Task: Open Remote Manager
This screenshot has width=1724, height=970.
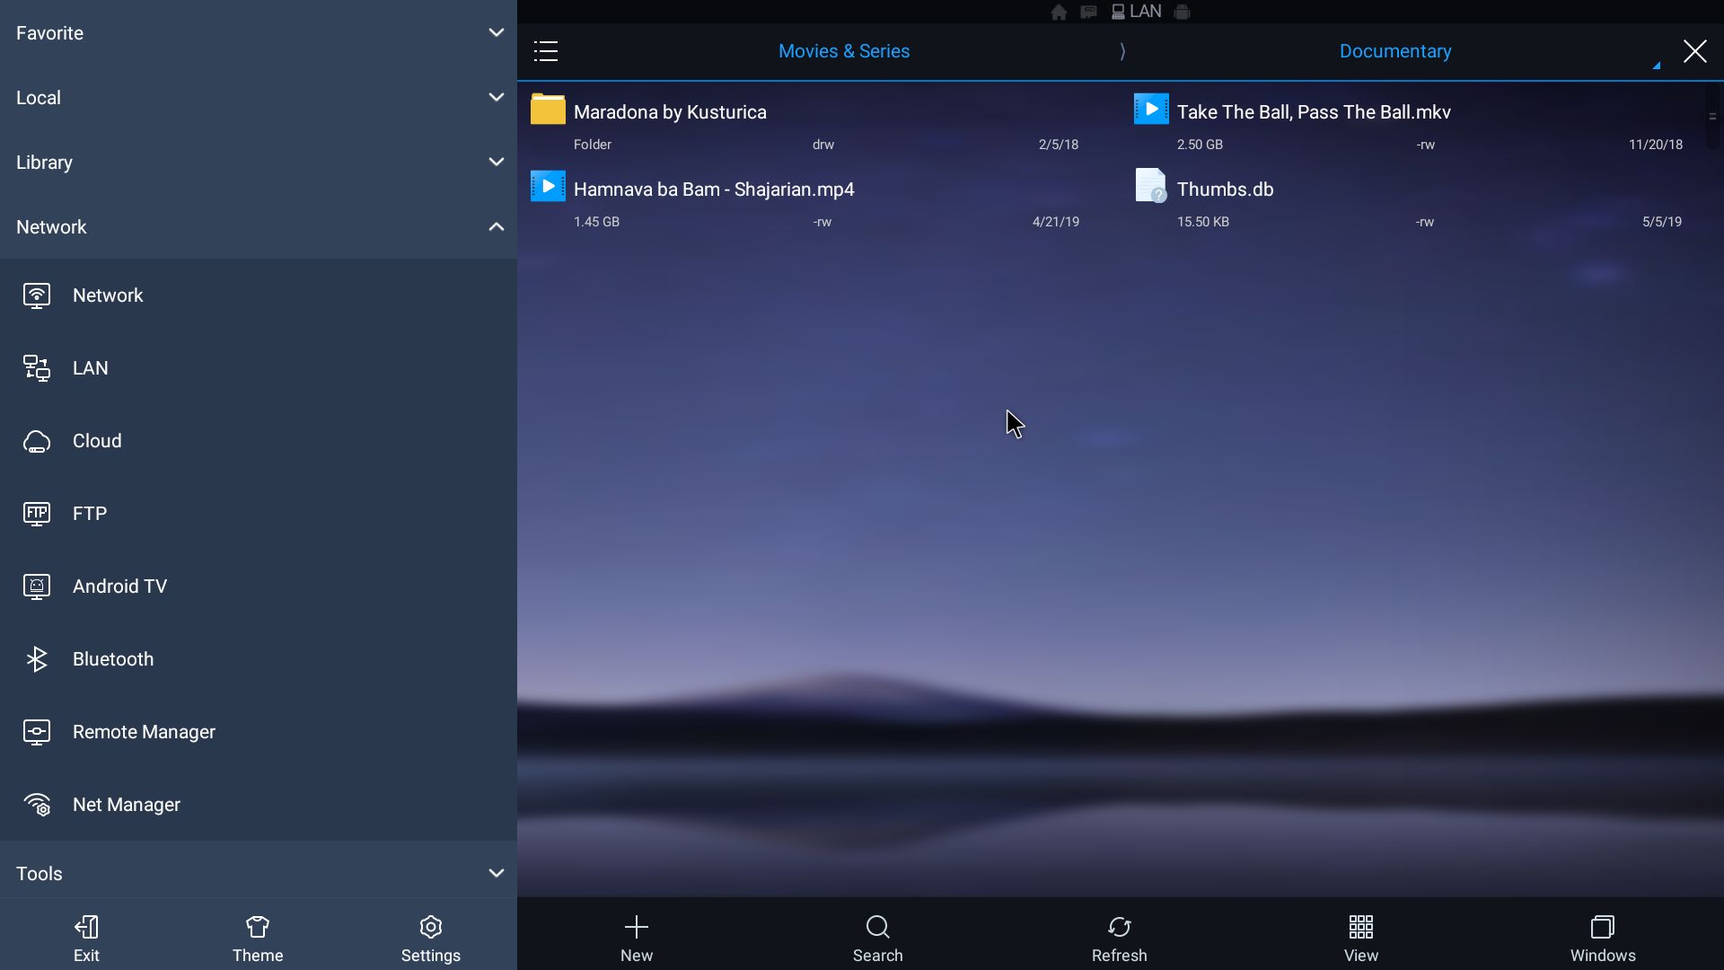Action: [x=143, y=732]
